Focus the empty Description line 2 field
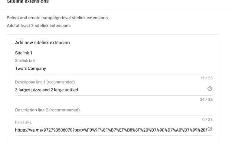 click(x=114, y=110)
